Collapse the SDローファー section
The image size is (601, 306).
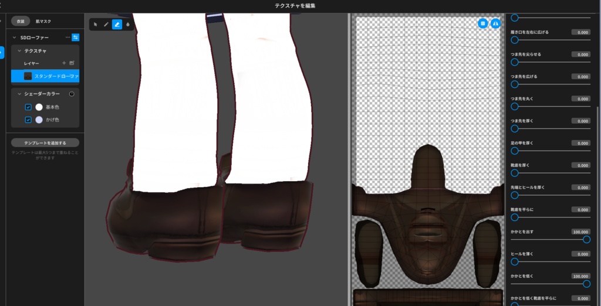[15, 38]
